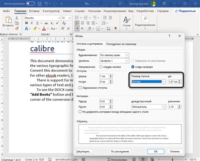The width and height of the screenshot is (200, 161).
Task: Click the Вставить paste icon
Action: [8, 20]
